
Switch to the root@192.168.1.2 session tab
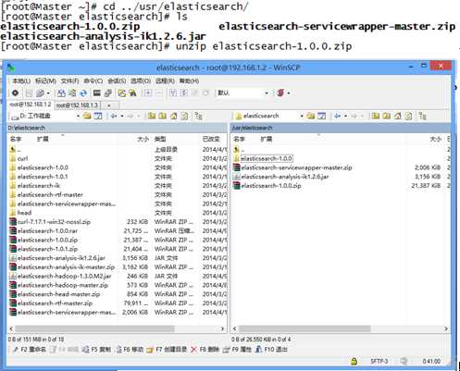31,105
